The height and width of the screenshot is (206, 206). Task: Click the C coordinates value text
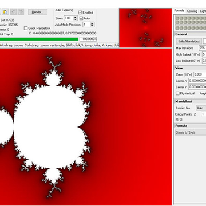tap(63, 33)
